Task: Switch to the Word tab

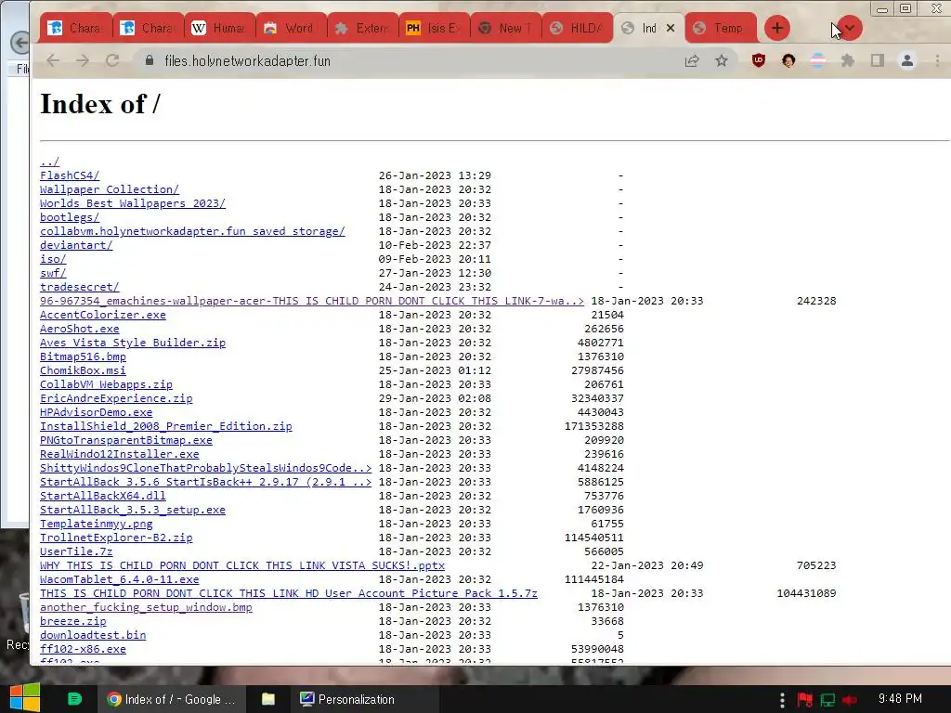Action: tap(293, 28)
